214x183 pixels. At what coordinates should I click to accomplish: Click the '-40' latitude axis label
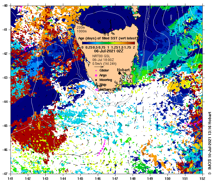pos(5,6)
